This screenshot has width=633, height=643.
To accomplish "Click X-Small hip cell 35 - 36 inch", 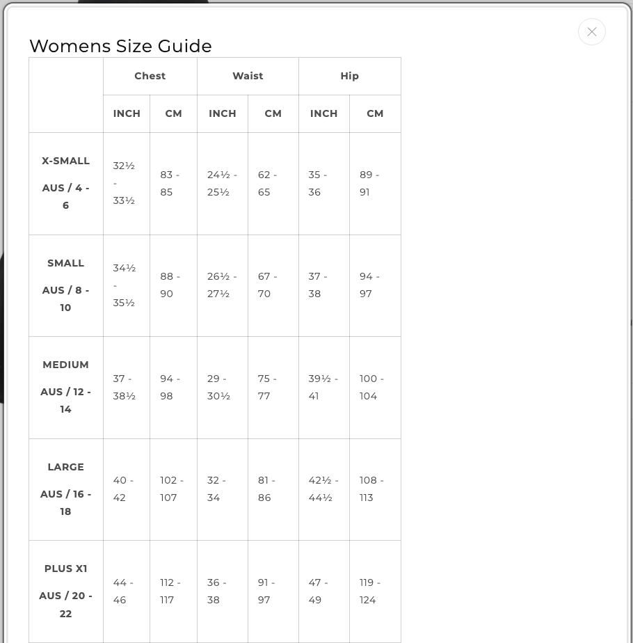I will [x=324, y=183].
